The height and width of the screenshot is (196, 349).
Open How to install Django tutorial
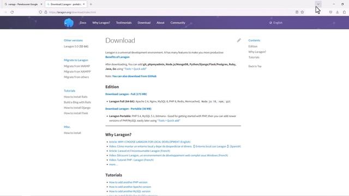click(77, 108)
